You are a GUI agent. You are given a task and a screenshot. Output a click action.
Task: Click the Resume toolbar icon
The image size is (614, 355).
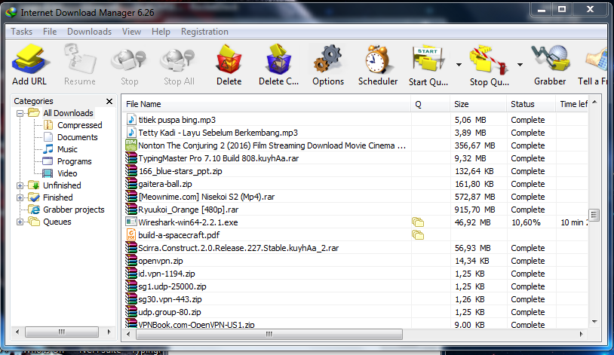pos(80,59)
